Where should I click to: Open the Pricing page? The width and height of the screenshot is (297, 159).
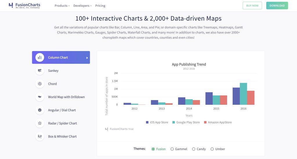coord(100,6)
